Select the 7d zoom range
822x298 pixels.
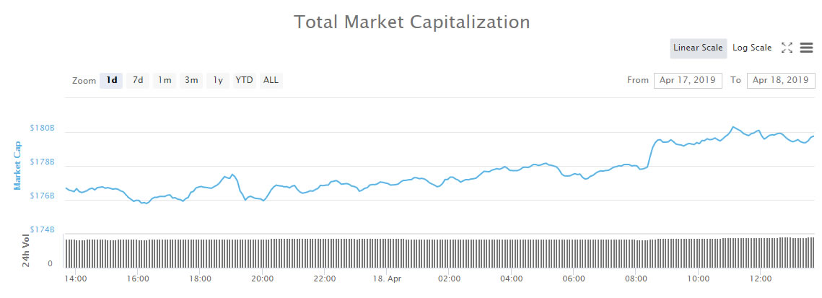click(138, 80)
